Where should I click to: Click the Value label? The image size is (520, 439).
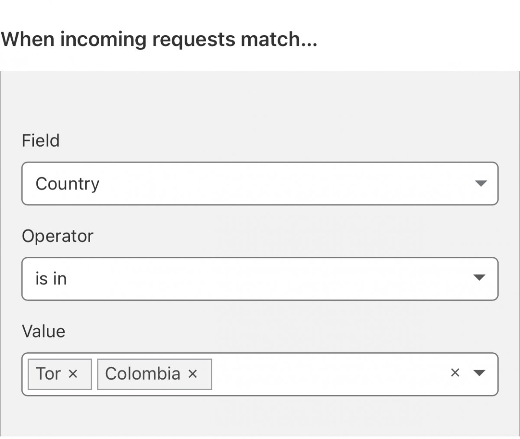pyautogui.click(x=44, y=331)
